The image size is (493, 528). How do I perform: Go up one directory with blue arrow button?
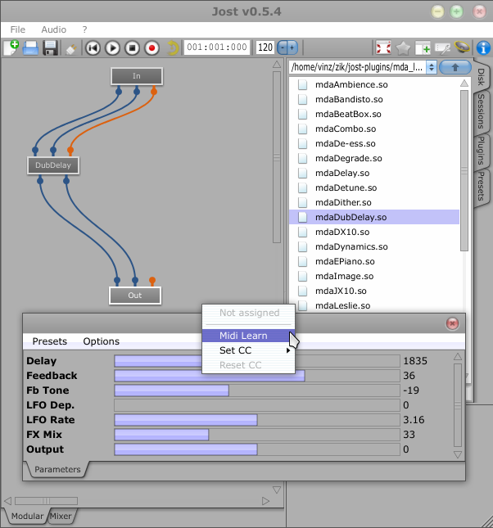click(455, 67)
